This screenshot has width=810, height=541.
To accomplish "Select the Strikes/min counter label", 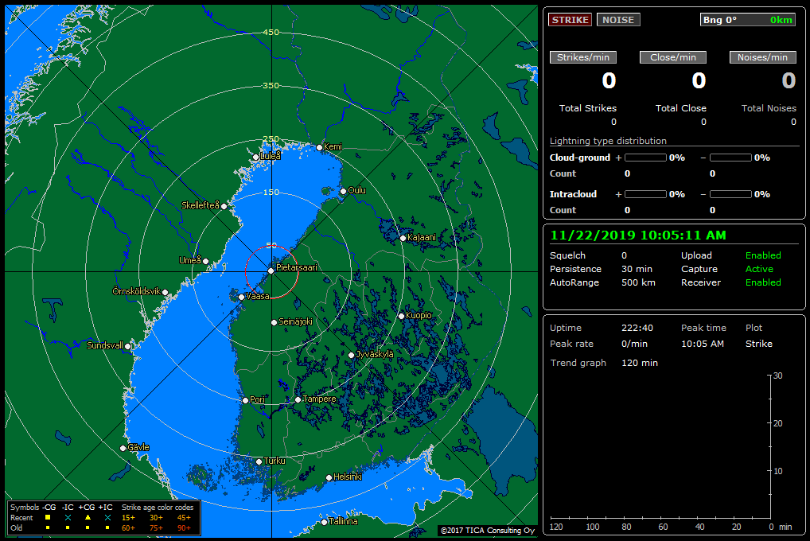I will (583, 57).
